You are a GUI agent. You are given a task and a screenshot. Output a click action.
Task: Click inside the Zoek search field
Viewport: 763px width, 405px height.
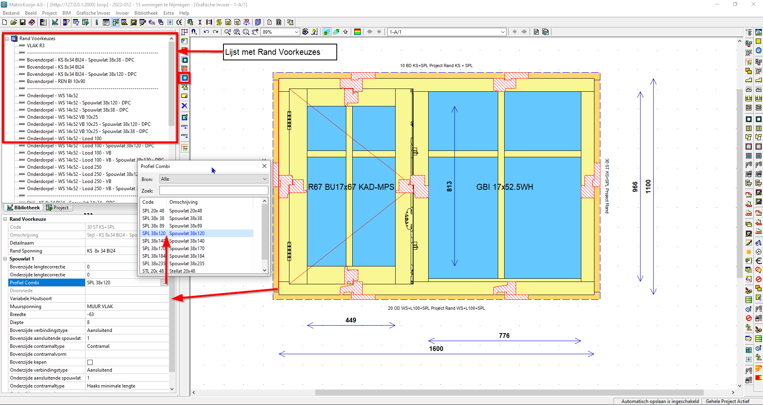(x=214, y=190)
